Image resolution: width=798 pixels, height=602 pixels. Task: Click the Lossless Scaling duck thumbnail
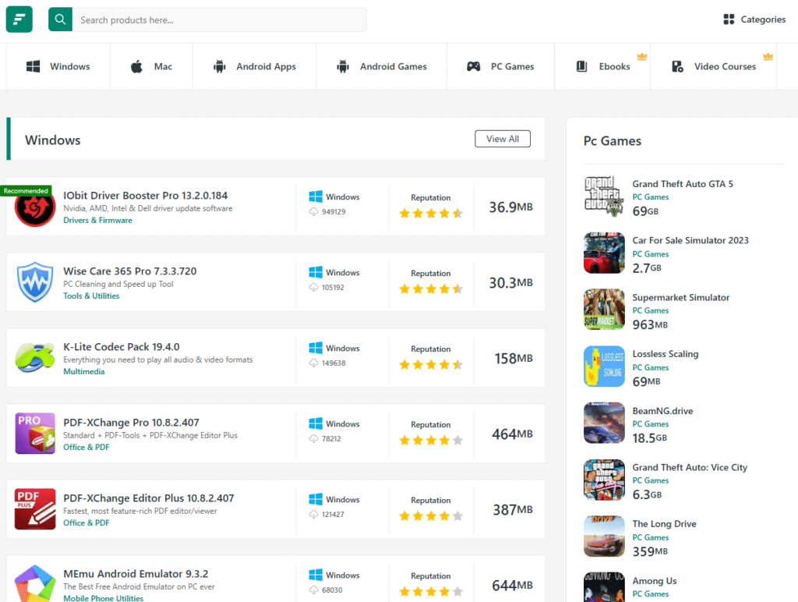[604, 367]
